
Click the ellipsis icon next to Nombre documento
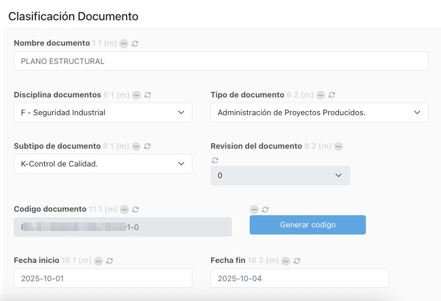pyautogui.click(x=124, y=44)
